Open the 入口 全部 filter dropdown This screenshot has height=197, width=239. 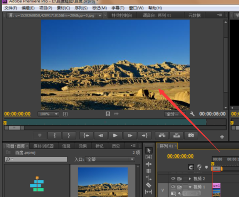coord(110,159)
